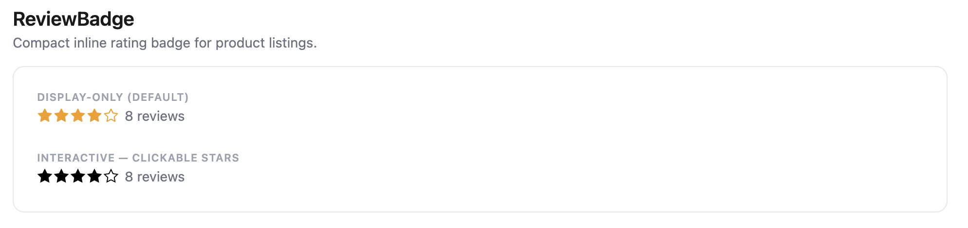Viewport: 968px width, 228px height.
Task: Click the number 8 beside the orange stars
Action: pyautogui.click(x=129, y=116)
